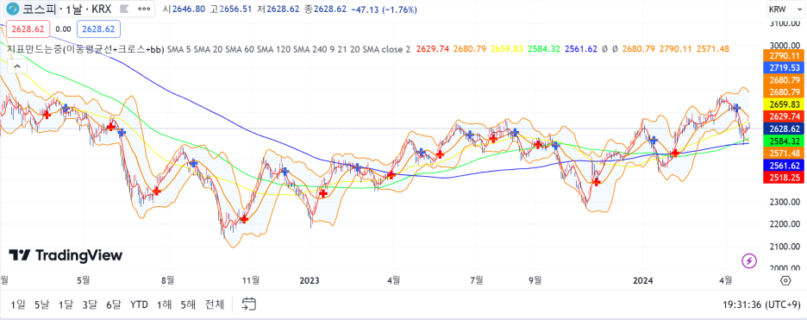807x320 pixels.
Task: Click the blue 2628.62 buy price box
Action: (x=99, y=29)
